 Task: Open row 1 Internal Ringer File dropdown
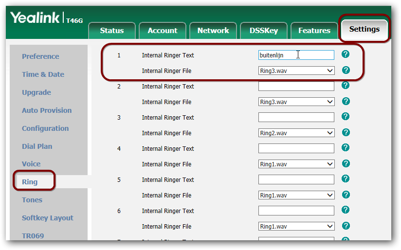tap(296, 71)
